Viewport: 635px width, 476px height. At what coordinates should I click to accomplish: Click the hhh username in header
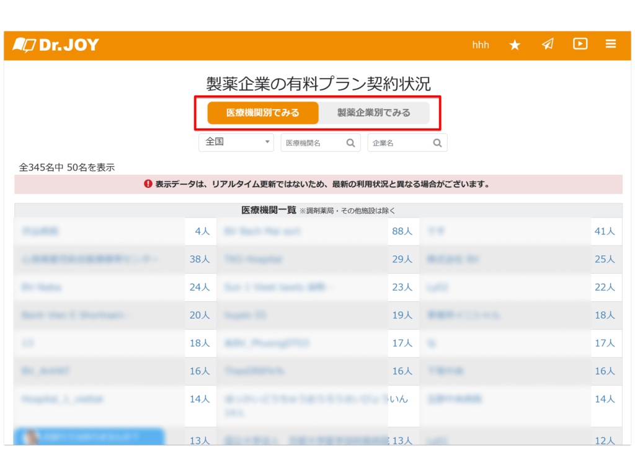[481, 45]
